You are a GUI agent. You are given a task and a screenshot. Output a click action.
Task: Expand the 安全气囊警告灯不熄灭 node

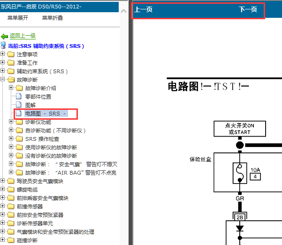coord(11,163)
